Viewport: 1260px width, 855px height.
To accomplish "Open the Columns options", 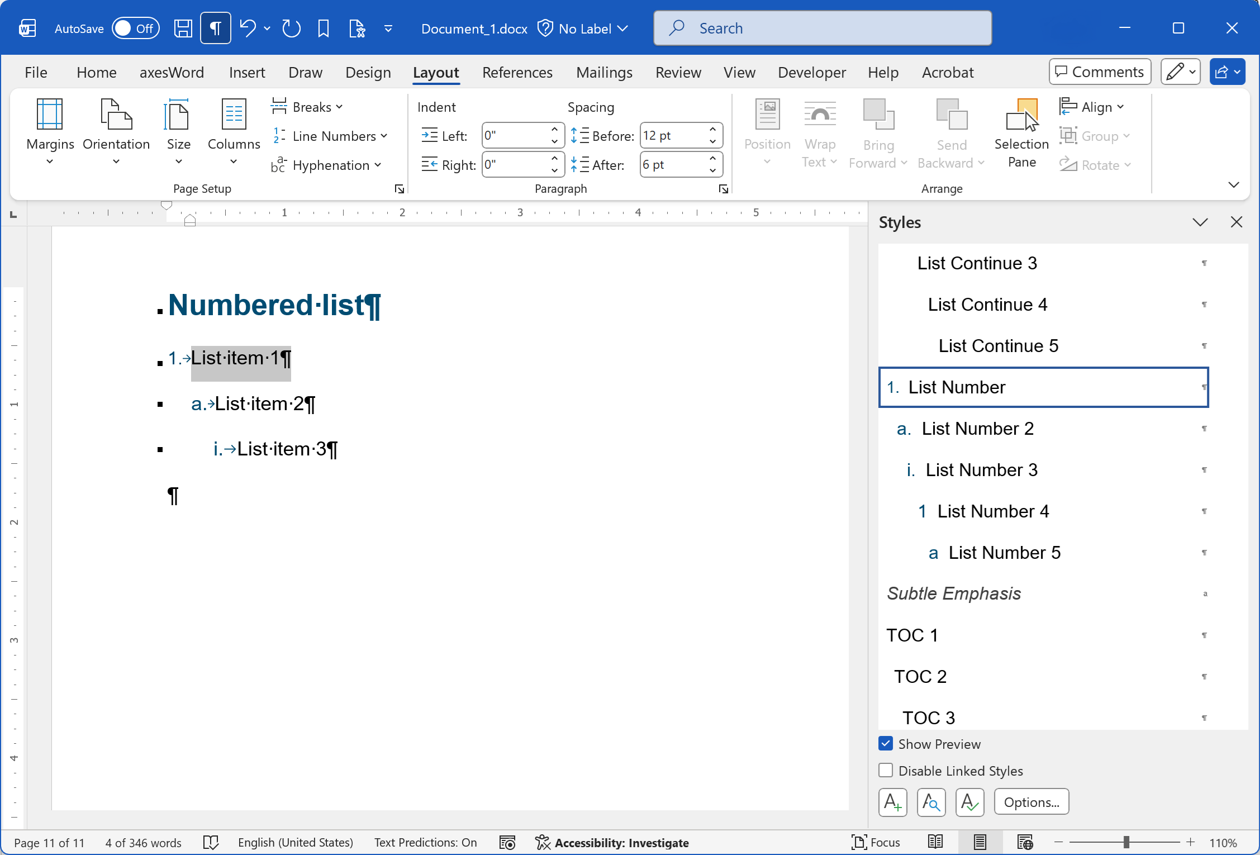I will [x=234, y=132].
